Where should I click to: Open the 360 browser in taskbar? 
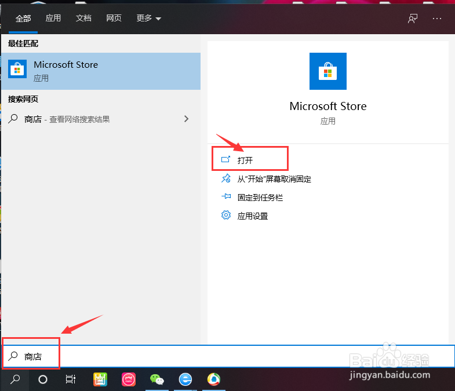[x=214, y=379]
